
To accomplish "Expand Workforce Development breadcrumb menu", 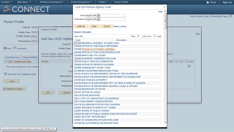I will 52,2.
